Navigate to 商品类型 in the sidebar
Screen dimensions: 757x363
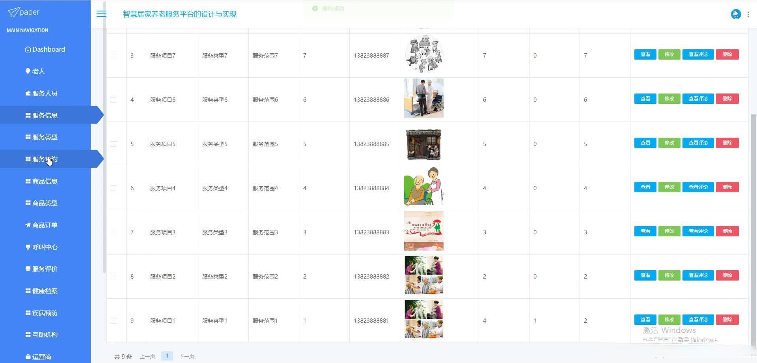(x=45, y=203)
